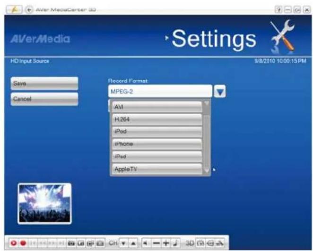Open settings via the toolbar wrench icon

(x=220, y=243)
